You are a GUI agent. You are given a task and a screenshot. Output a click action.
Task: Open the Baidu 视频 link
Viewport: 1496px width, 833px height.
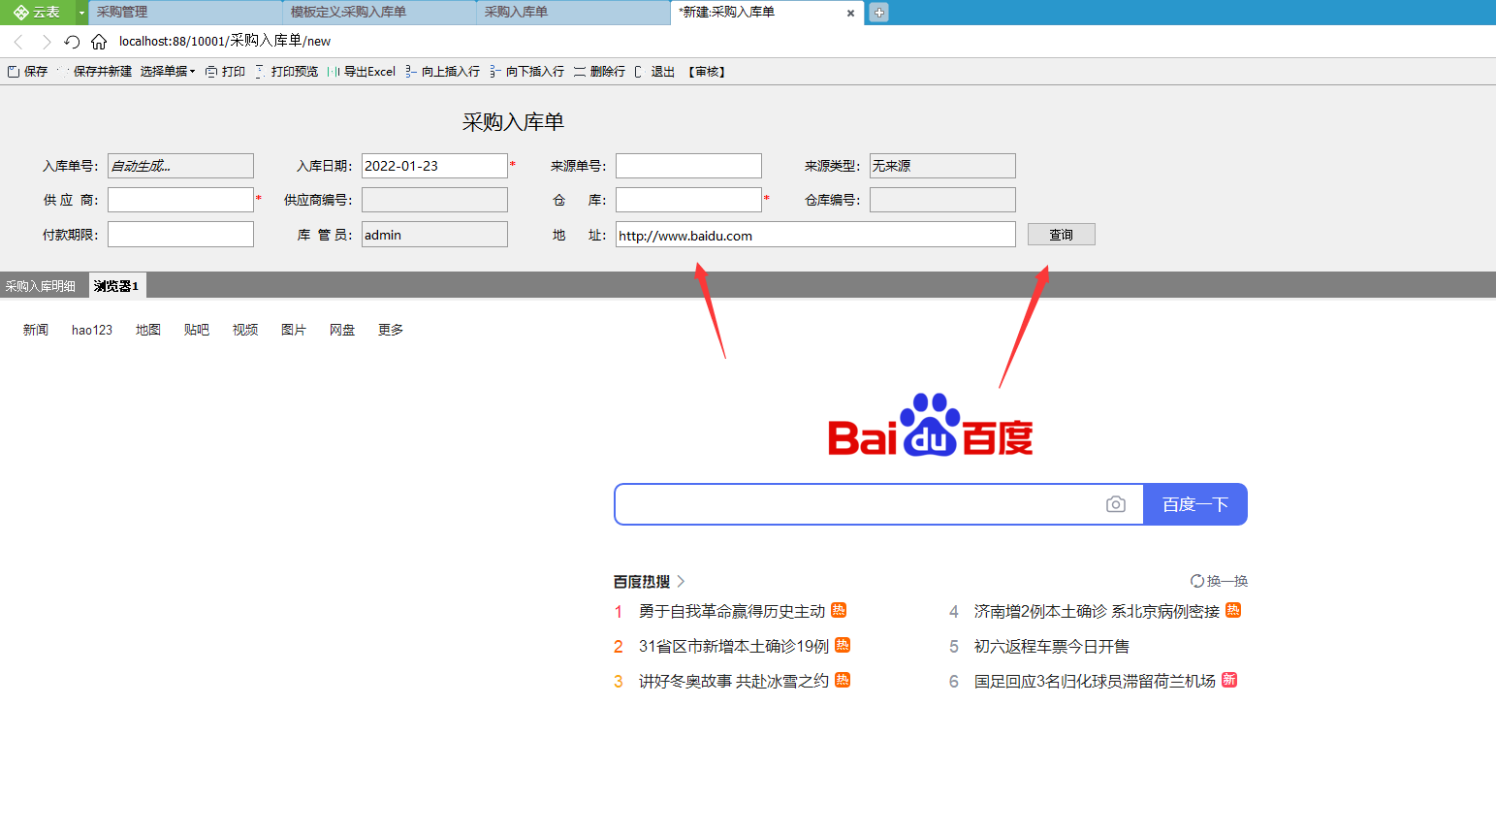tap(245, 330)
